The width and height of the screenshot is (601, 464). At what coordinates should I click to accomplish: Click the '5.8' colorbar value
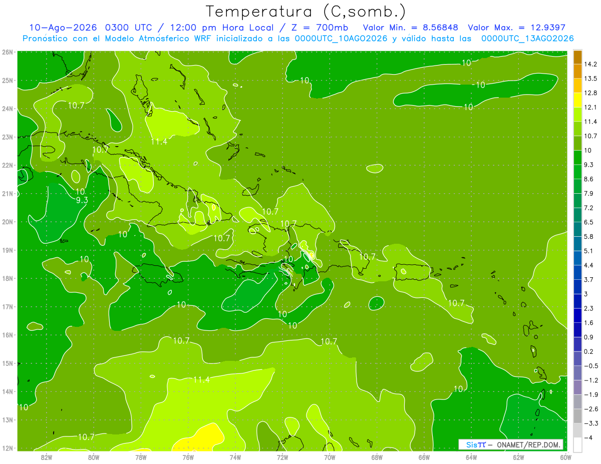588,236
